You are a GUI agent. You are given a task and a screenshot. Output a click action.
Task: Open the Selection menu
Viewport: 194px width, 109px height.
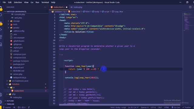(18, 2)
